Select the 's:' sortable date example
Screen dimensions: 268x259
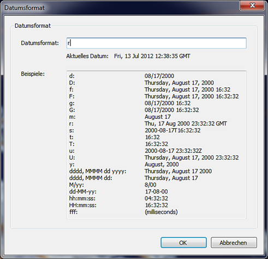click(x=135, y=130)
